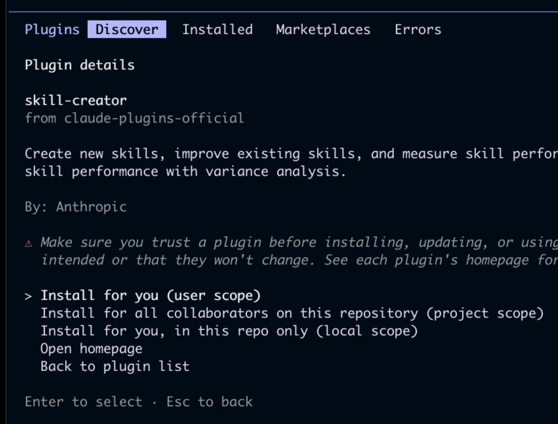This screenshot has height=424, width=558.
Task: Choose Back to plugin list
Action: point(115,366)
